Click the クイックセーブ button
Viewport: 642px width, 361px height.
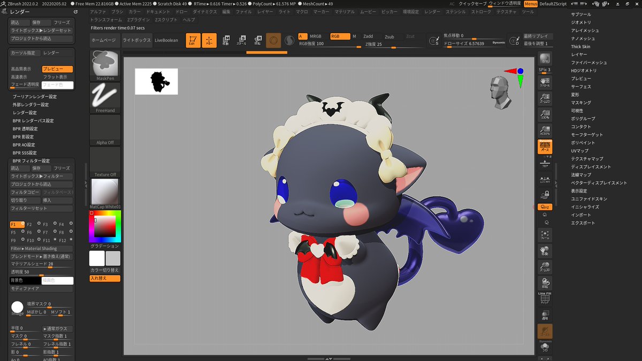(473, 4)
